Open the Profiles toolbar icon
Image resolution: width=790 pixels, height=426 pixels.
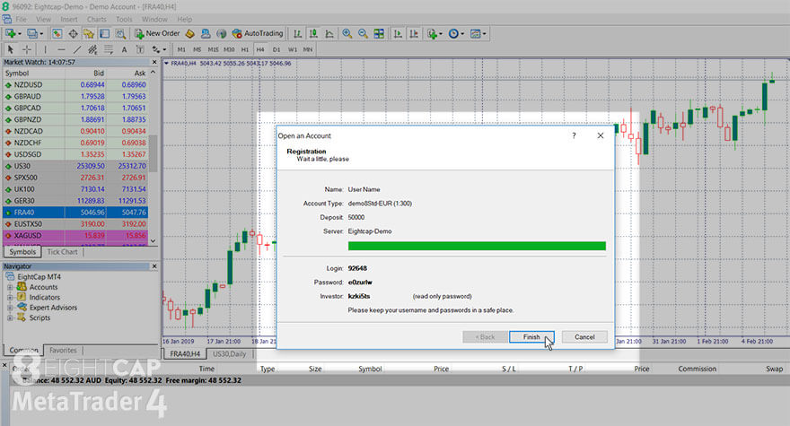31,34
